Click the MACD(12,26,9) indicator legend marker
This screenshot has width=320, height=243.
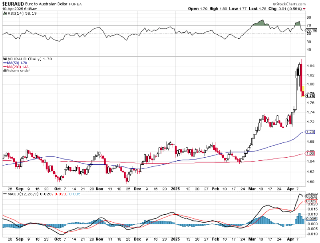pyautogui.click(x=4, y=194)
